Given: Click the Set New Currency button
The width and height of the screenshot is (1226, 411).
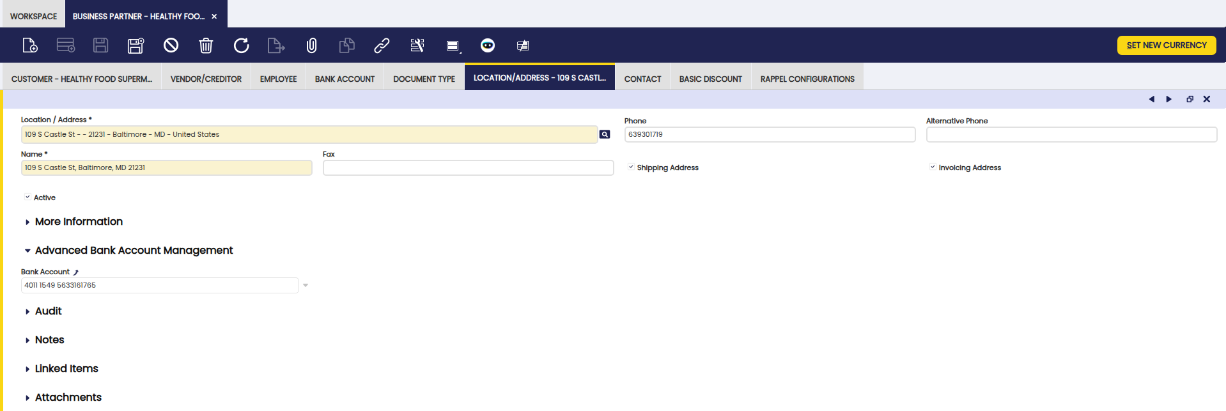Looking at the screenshot, I should [1166, 45].
